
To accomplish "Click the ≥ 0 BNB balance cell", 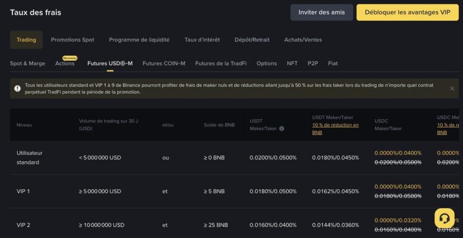I will [x=214, y=158].
